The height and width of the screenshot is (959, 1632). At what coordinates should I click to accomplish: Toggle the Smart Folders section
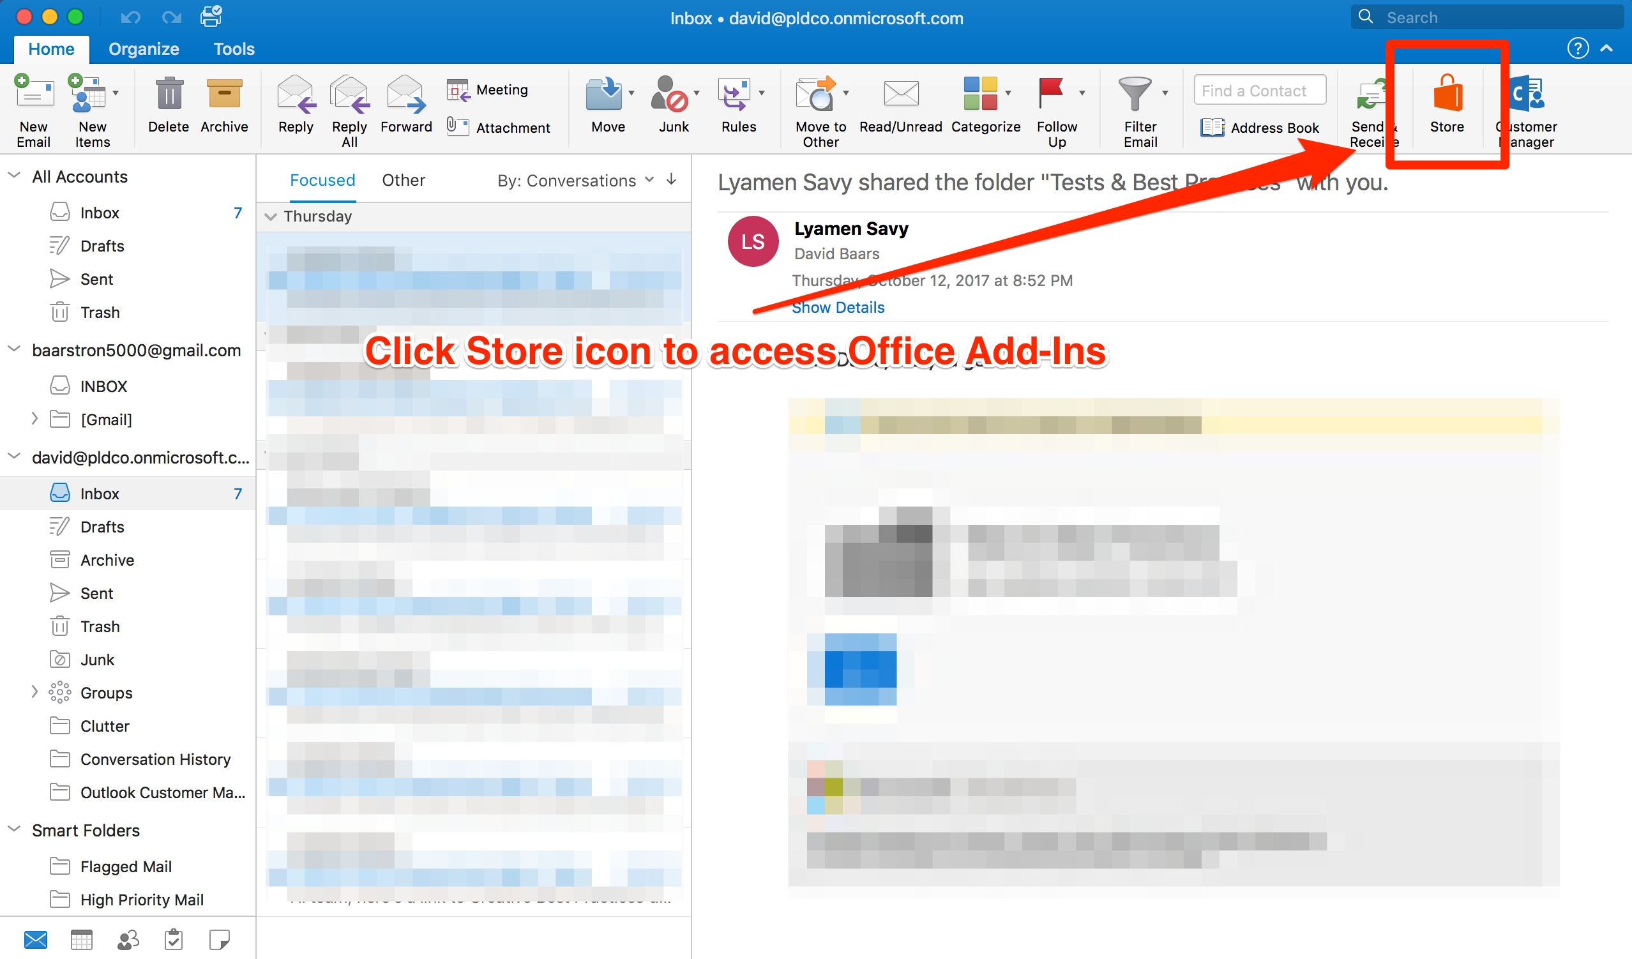click(16, 830)
